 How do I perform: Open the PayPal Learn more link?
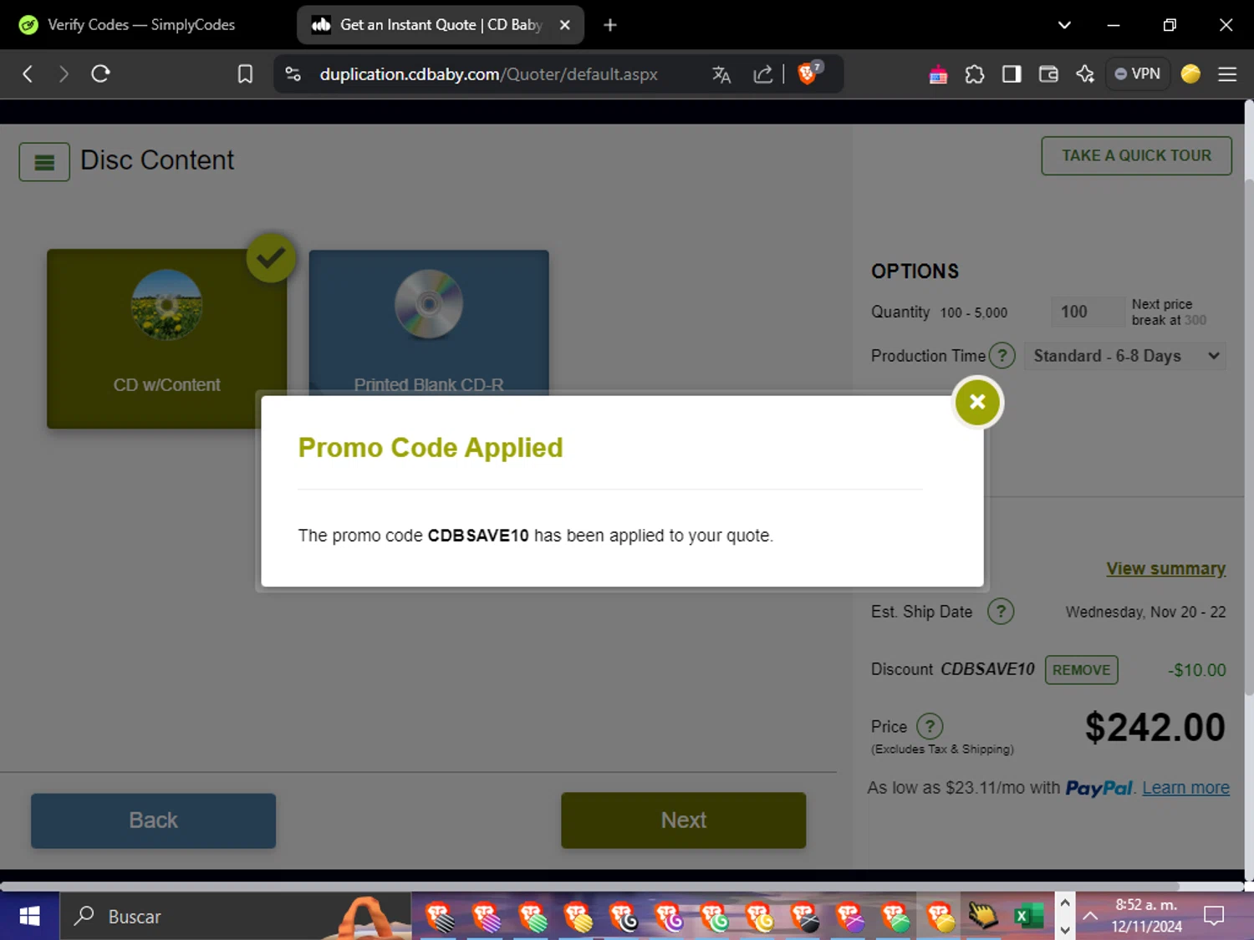coord(1185,788)
